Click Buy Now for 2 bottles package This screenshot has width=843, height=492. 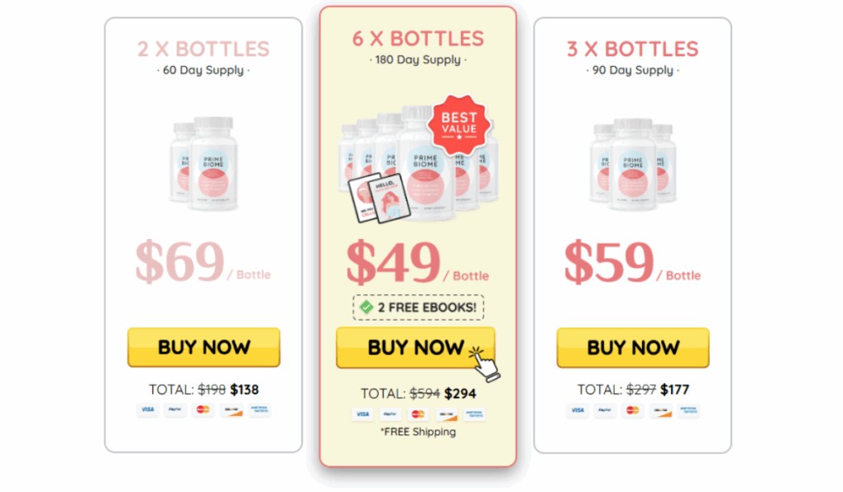point(204,347)
